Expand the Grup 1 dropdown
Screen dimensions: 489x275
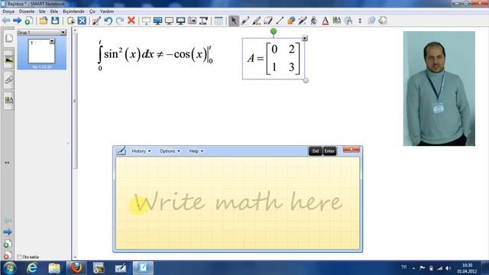tap(63, 32)
